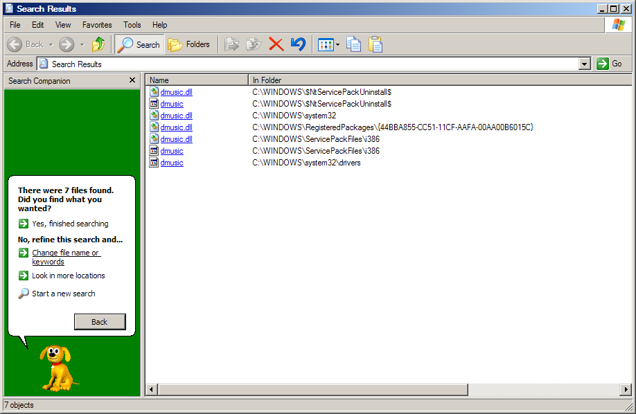Click the green Go button
This screenshot has width=636, height=414.
click(610, 64)
